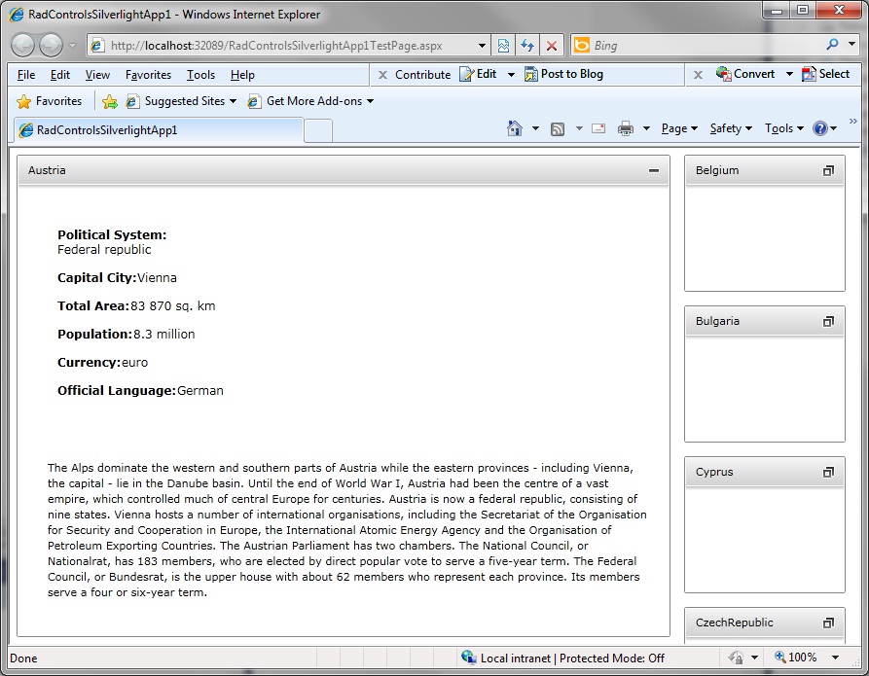Open the search provider dropdown arrow
The image size is (869, 676).
coord(851,45)
